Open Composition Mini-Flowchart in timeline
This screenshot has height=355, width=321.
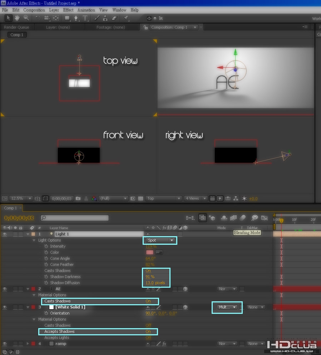(190, 218)
